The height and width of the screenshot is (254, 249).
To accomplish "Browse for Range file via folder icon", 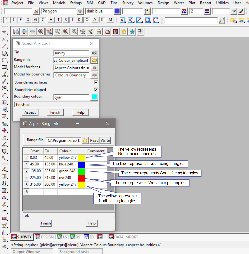I will 94,60.
